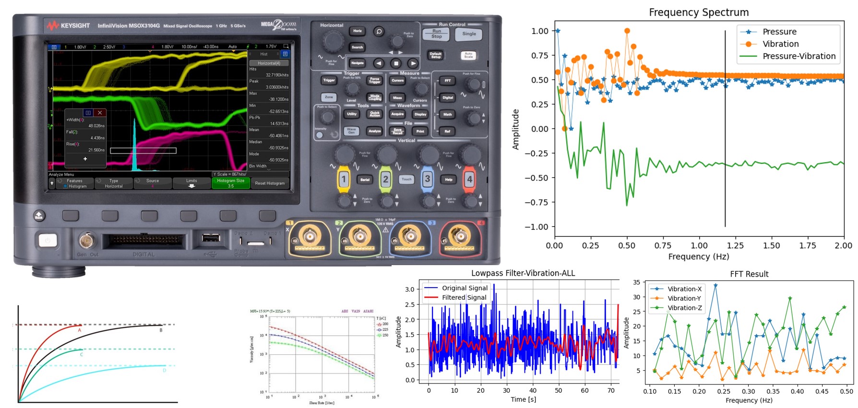
Task: Push the Meas key
Action: 398,98
